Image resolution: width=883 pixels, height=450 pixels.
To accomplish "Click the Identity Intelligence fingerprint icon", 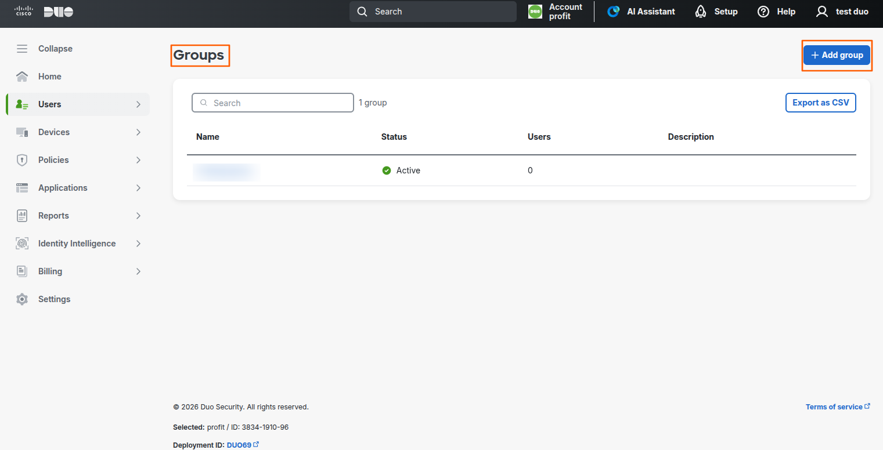I will pyautogui.click(x=22, y=244).
